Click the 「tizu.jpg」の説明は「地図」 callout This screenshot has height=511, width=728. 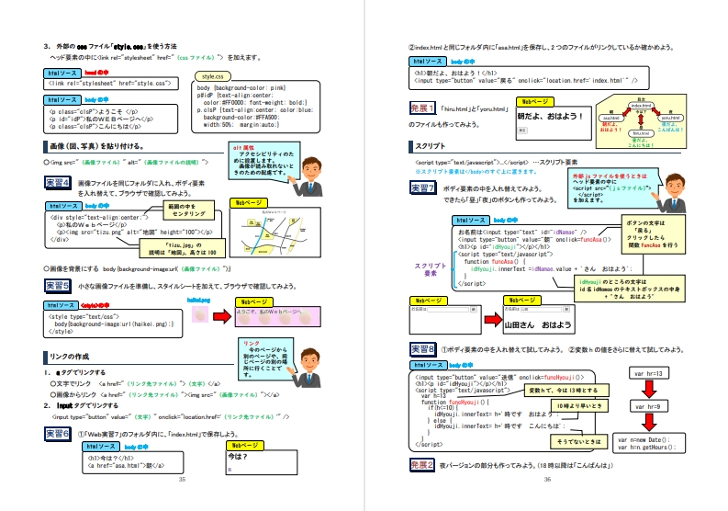[183, 248]
